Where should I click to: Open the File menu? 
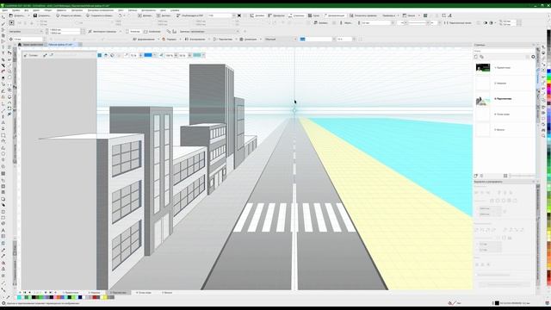pyautogui.click(x=5, y=10)
